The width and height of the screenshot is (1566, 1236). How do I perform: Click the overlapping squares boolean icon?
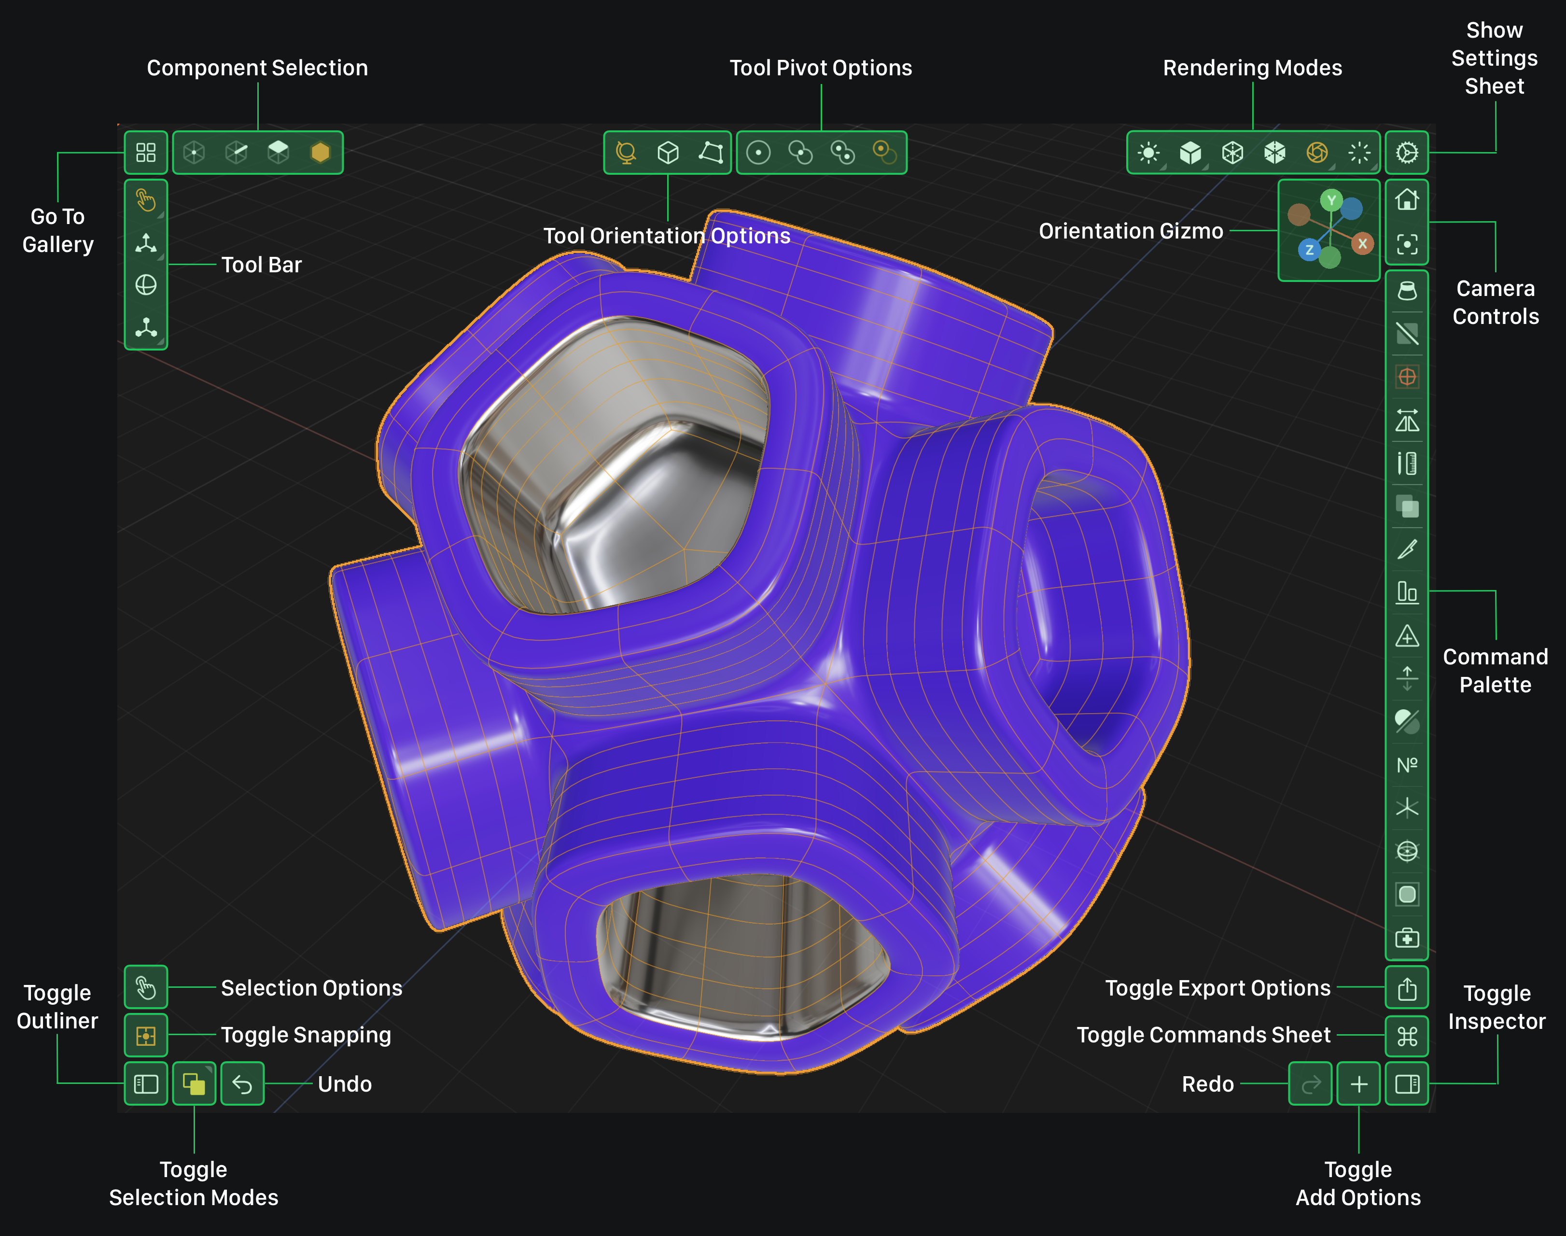[x=1407, y=506]
